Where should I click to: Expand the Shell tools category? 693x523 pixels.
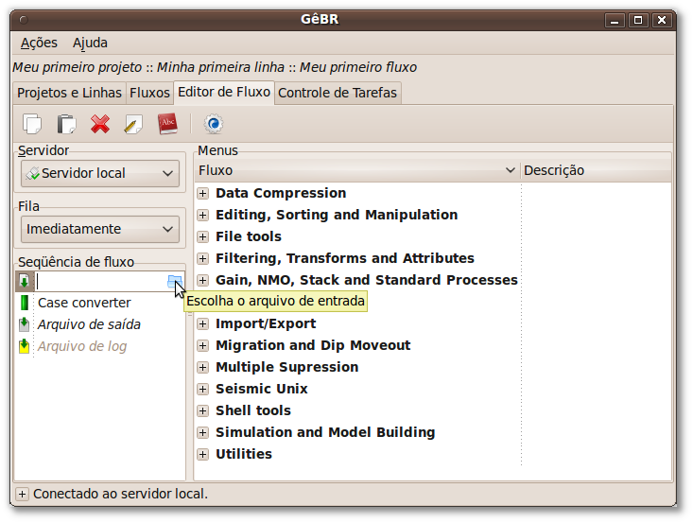point(203,410)
